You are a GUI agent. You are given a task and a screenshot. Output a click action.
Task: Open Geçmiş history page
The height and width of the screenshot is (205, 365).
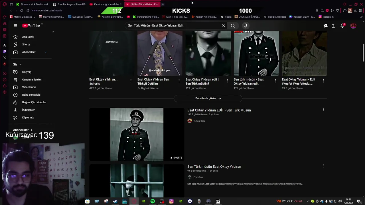(31, 72)
